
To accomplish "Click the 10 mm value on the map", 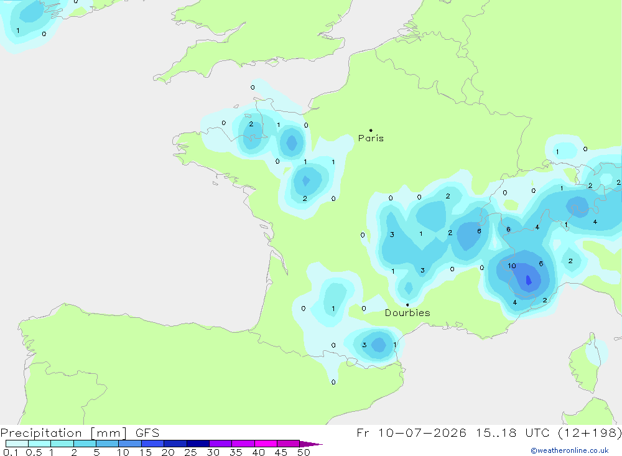I will pyautogui.click(x=512, y=266).
